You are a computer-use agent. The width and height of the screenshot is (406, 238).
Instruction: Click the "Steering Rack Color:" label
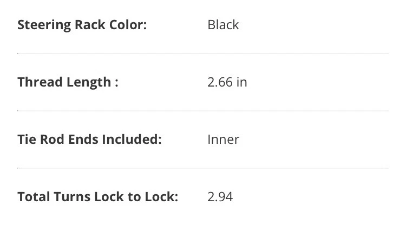tap(82, 25)
